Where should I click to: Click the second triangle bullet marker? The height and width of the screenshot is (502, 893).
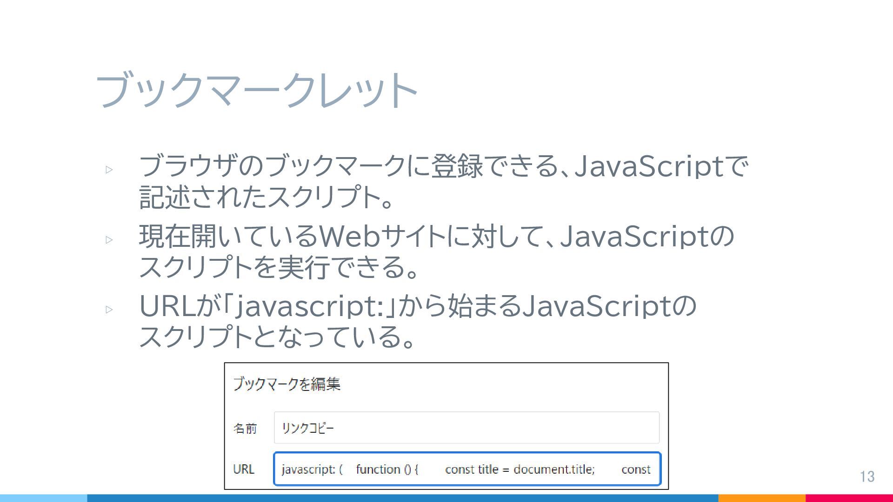[109, 240]
